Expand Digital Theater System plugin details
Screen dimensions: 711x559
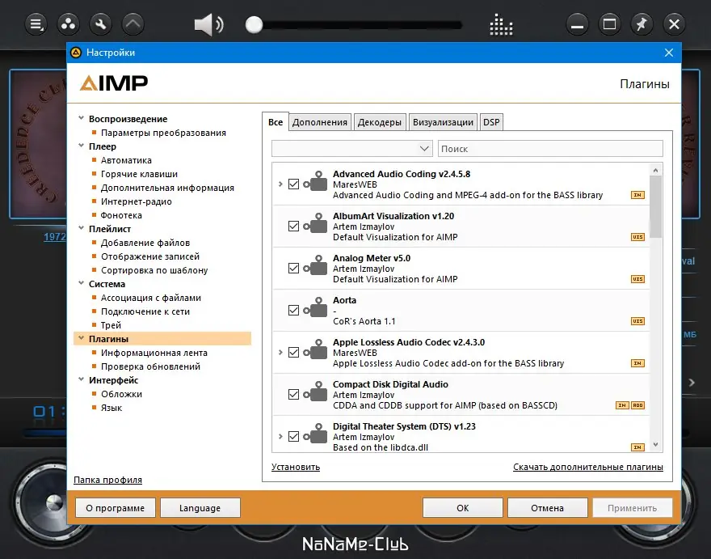[x=280, y=436]
